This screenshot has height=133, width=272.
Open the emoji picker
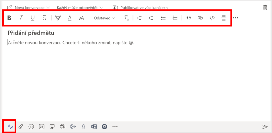point(31,127)
